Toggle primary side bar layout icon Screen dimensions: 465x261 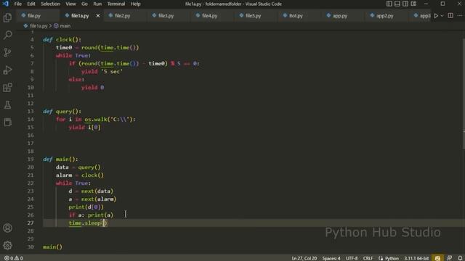click(x=389, y=4)
